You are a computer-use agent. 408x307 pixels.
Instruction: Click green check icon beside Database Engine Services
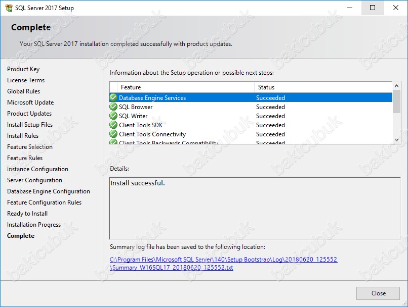point(113,97)
